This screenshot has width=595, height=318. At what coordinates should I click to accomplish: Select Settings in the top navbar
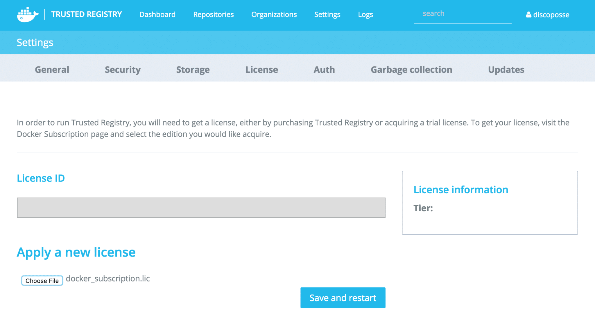[x=327, y=14]
